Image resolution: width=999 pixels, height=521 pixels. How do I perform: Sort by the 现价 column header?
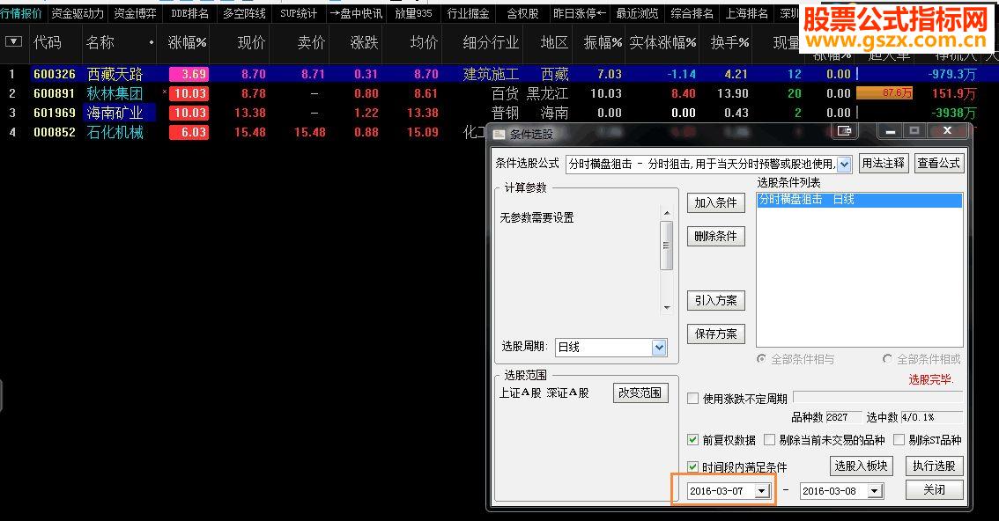(251, 42)
